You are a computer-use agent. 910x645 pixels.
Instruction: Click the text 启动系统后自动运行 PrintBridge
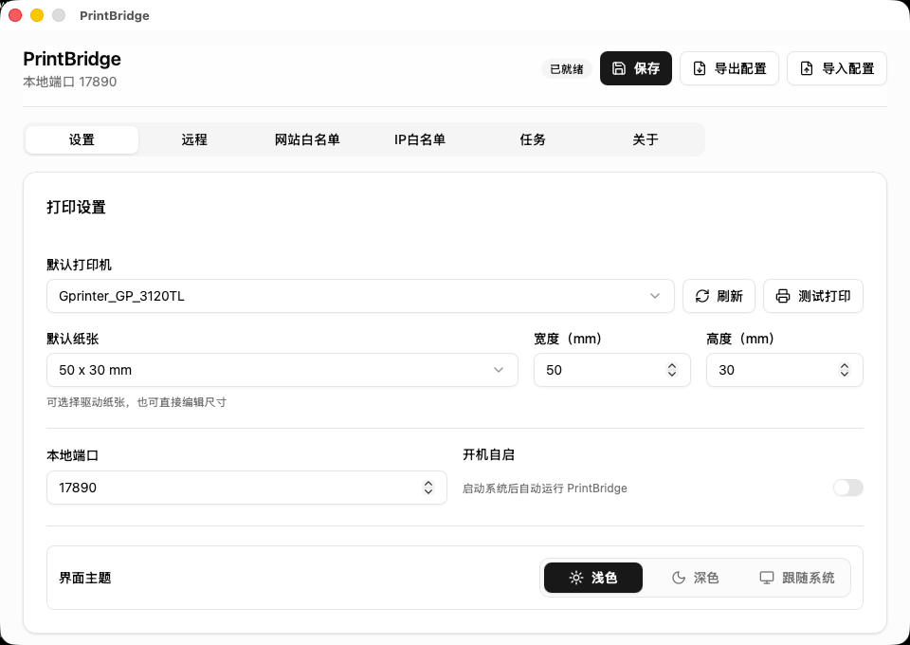pos(545,488)
